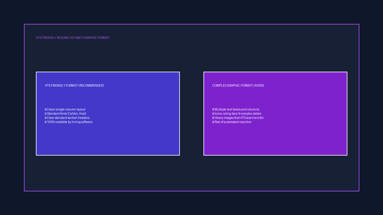Click the 'Standard fonts (Calibri, Arial)' line

click(x=66, y=114)
